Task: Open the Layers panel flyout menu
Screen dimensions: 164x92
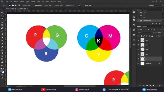Action: [163, 27]
